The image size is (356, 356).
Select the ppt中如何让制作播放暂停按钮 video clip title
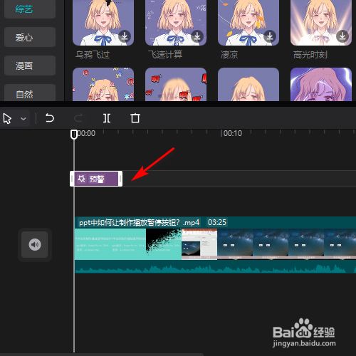click(x=139, y=223)
